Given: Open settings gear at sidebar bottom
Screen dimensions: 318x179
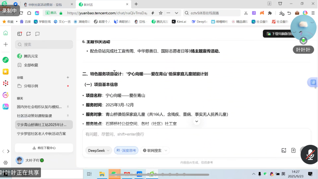Looking at the screenshot, I should [6, 163].
